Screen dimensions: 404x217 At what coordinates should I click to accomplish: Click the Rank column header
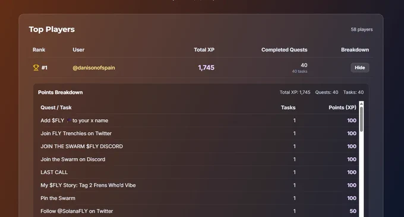(39, 50)
